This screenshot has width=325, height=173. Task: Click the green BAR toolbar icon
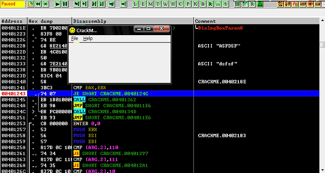point(260,4)
